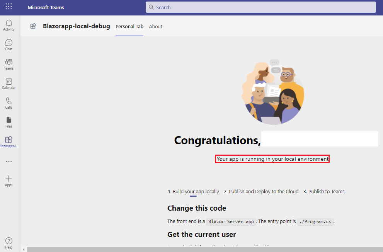Click the ./Program.cs code snippet
The height and width of the screenshot is (252, 383).
(x=315, y=221)
